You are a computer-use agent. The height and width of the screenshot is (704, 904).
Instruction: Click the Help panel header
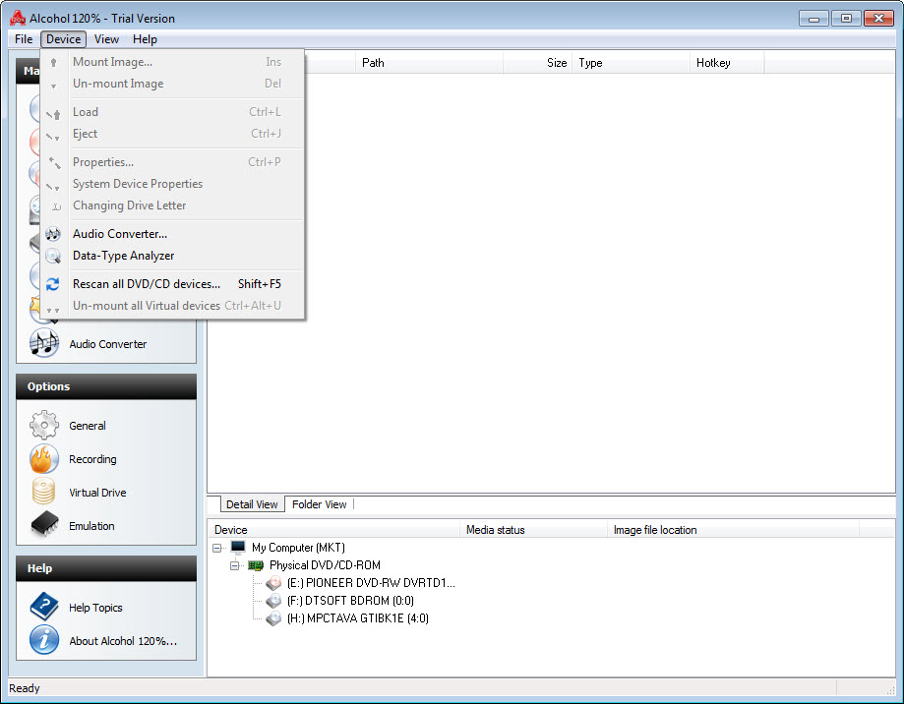[106, 568]
